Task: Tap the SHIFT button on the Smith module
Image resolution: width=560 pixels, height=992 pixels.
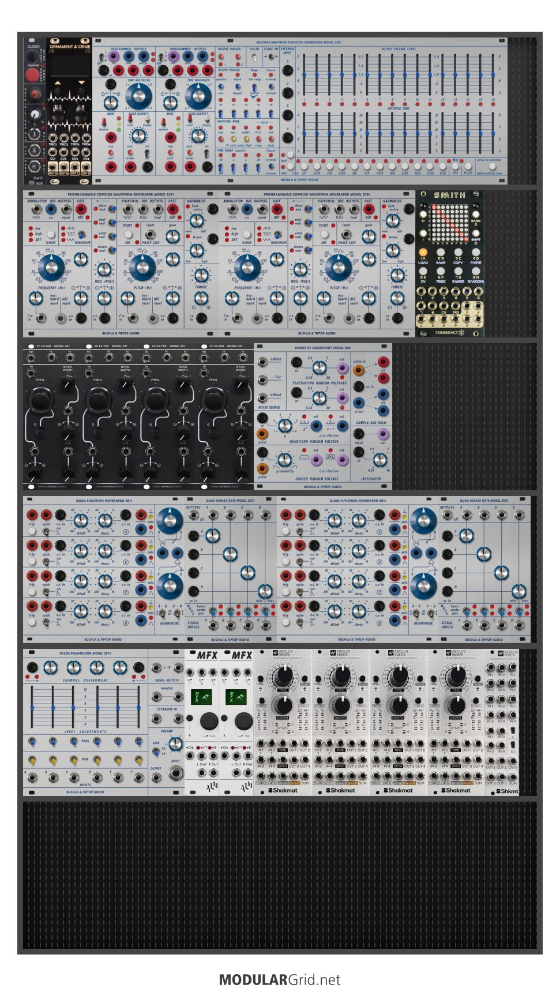Action: point(476,233)
